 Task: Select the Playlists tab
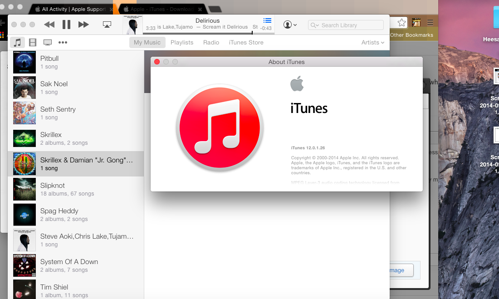(182, 42)
